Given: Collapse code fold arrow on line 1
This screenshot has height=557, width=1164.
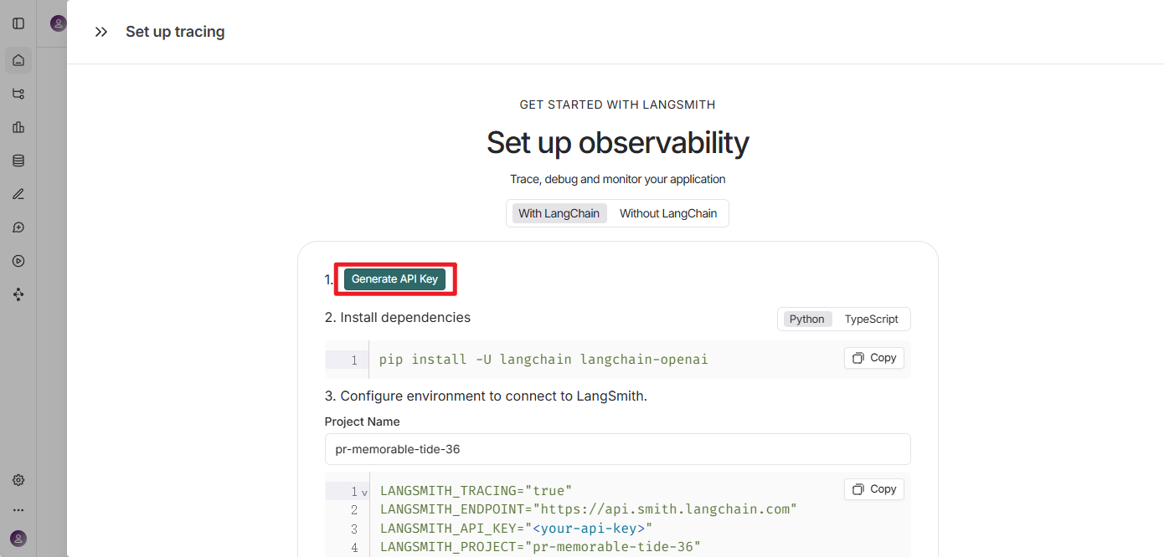Looking at the screenshot, I should coord(364,493).
